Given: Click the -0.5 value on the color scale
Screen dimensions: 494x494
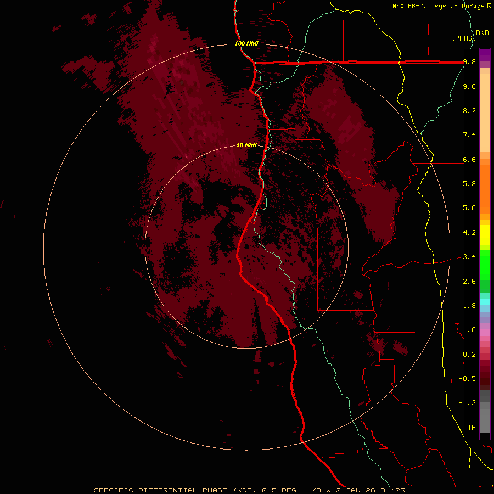Looking at the screenshot, I should (x=467, y=379).
